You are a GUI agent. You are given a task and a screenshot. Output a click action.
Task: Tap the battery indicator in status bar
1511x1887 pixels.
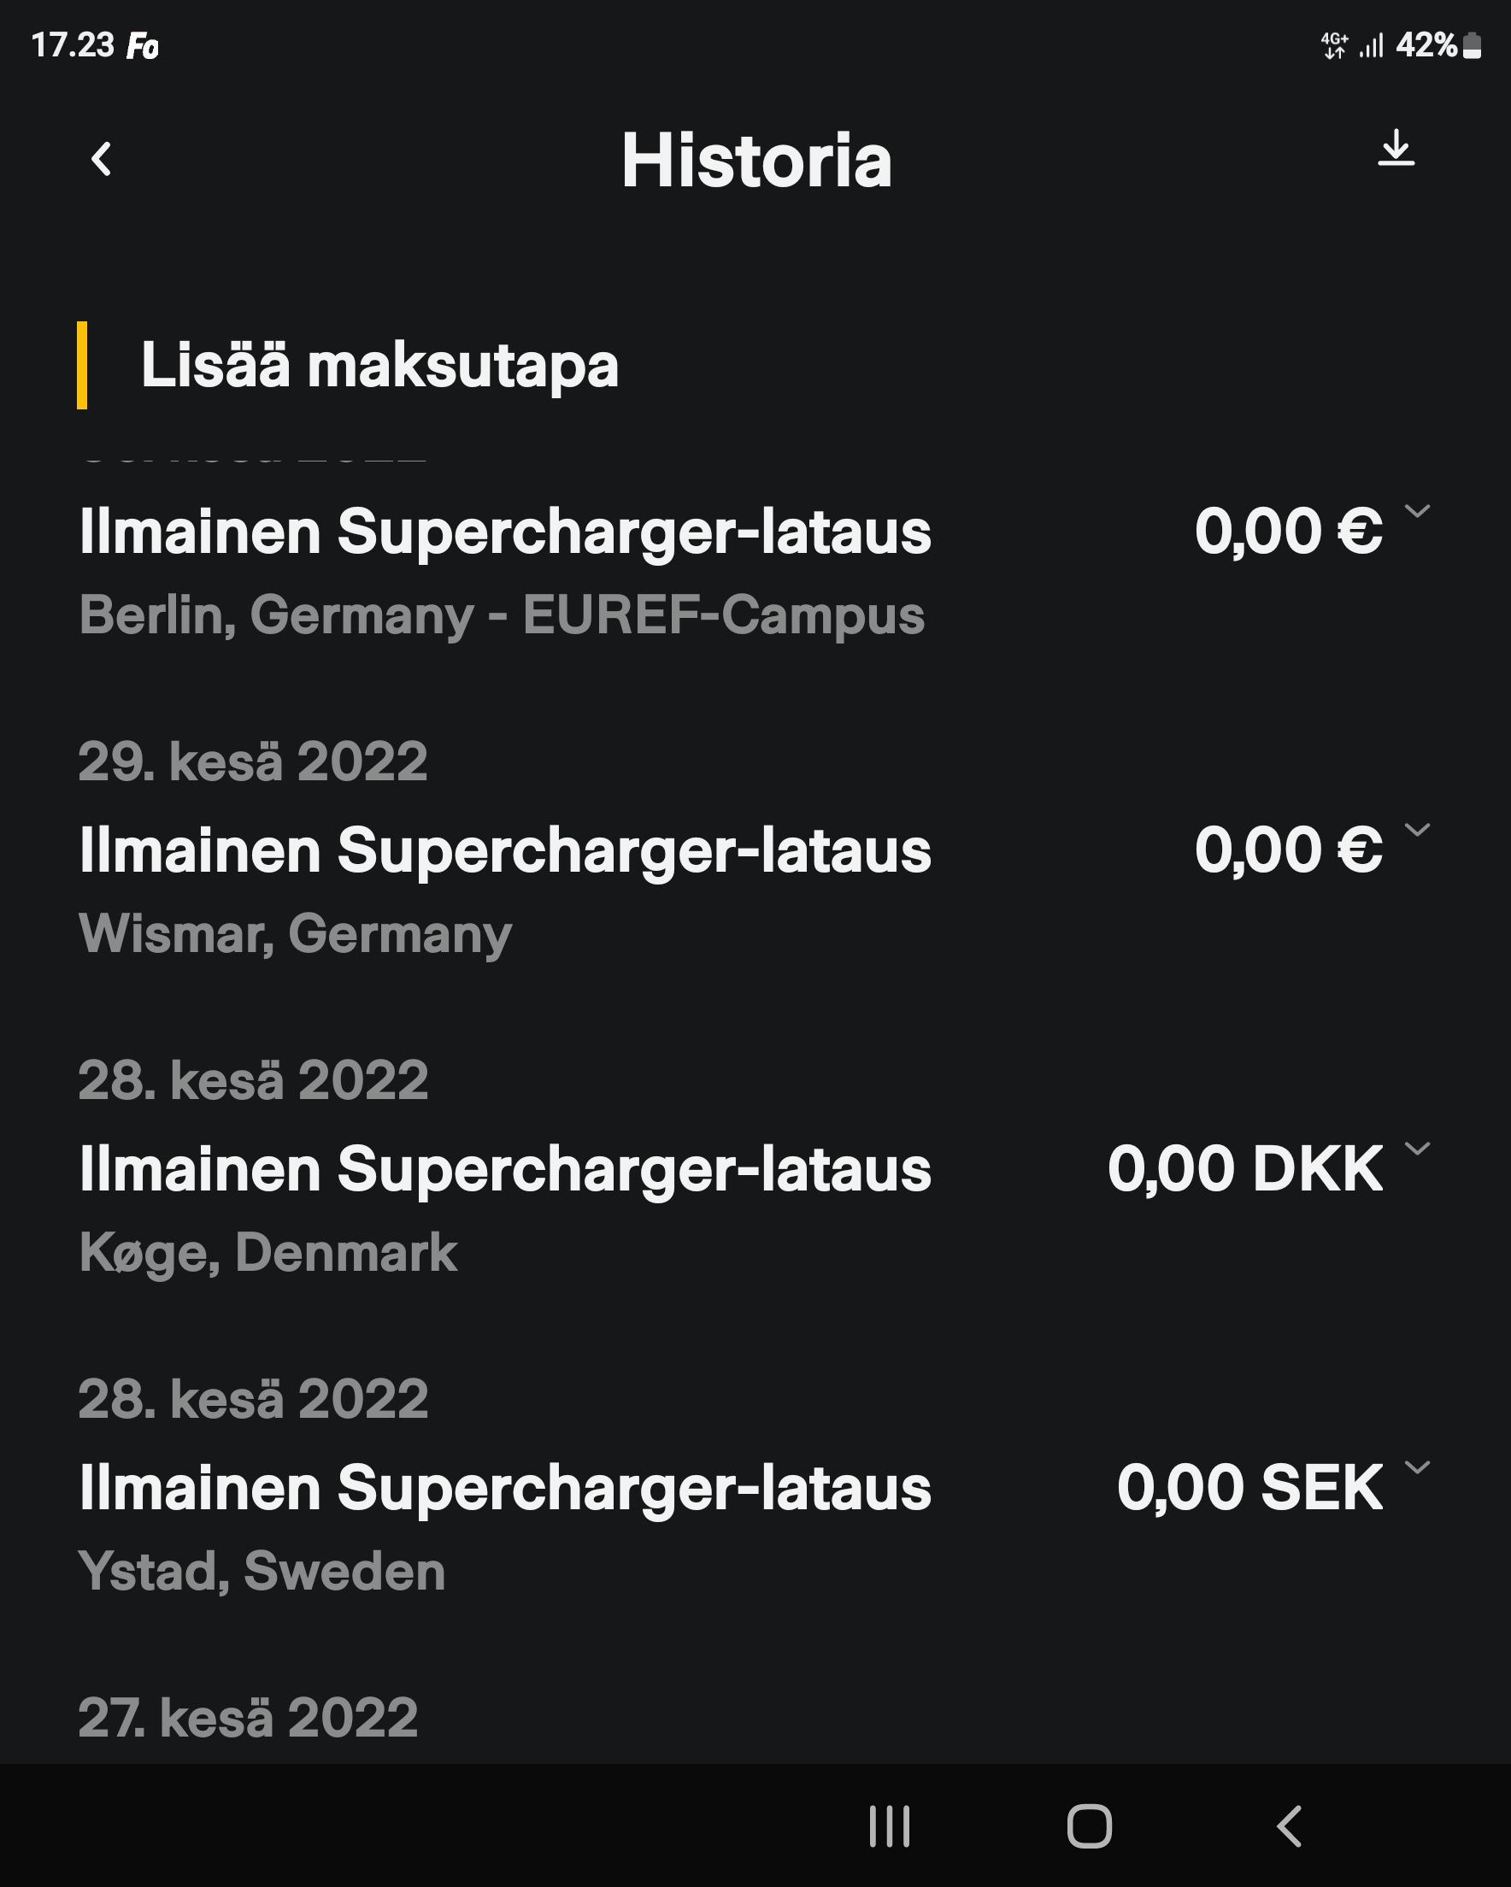pos(1473,45)
